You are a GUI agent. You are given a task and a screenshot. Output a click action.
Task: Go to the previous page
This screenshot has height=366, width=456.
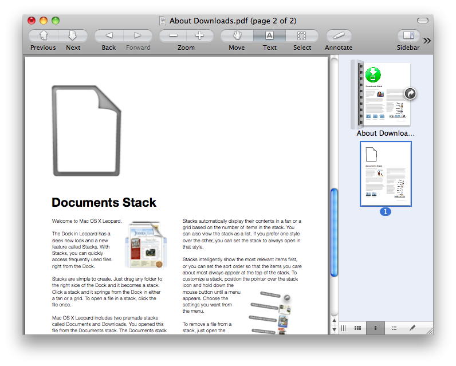pyautogui.click(x=43, y=36)
